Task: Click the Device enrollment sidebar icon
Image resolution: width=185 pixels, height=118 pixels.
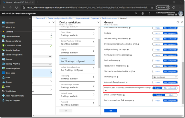Action: click(3, 36)
